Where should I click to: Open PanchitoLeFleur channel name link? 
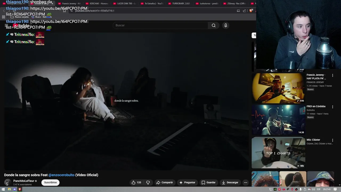point(24,181)
